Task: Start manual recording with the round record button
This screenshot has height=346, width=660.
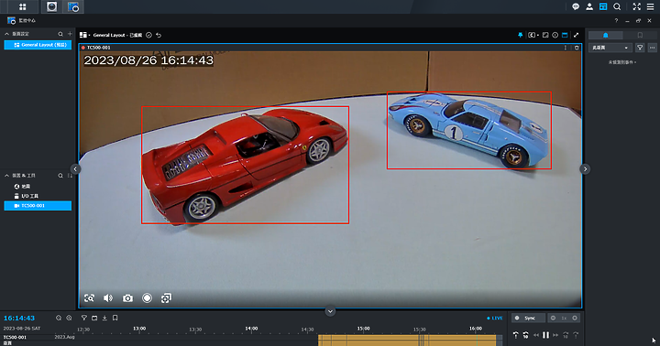Action: click(147, 298)
